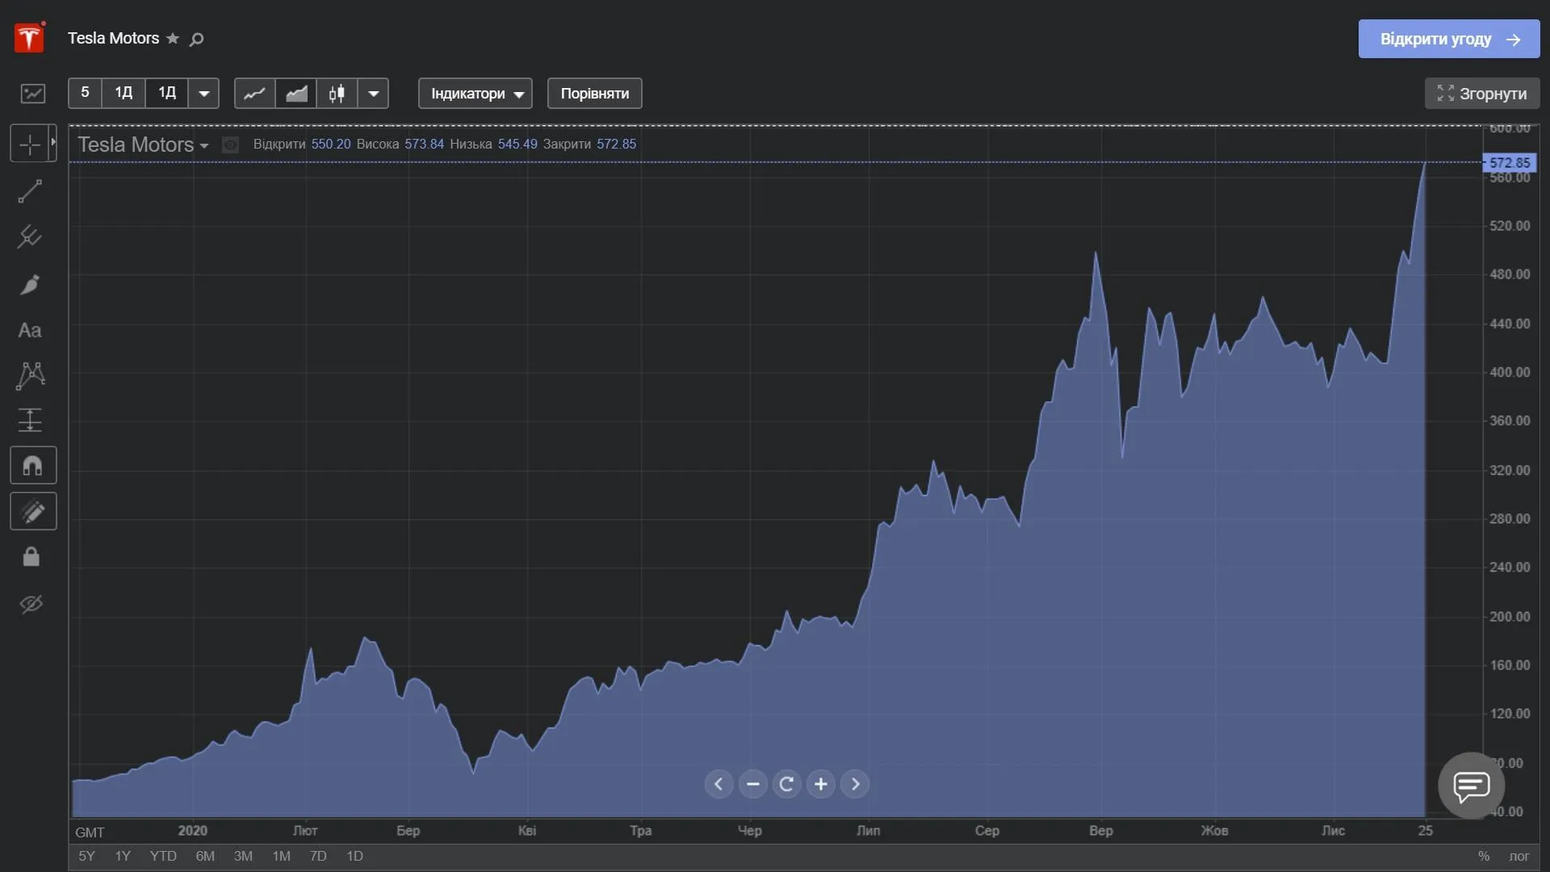This screenshot has height=872, width=1550.
Task: Reset the chart view
Action: point(786,784)
